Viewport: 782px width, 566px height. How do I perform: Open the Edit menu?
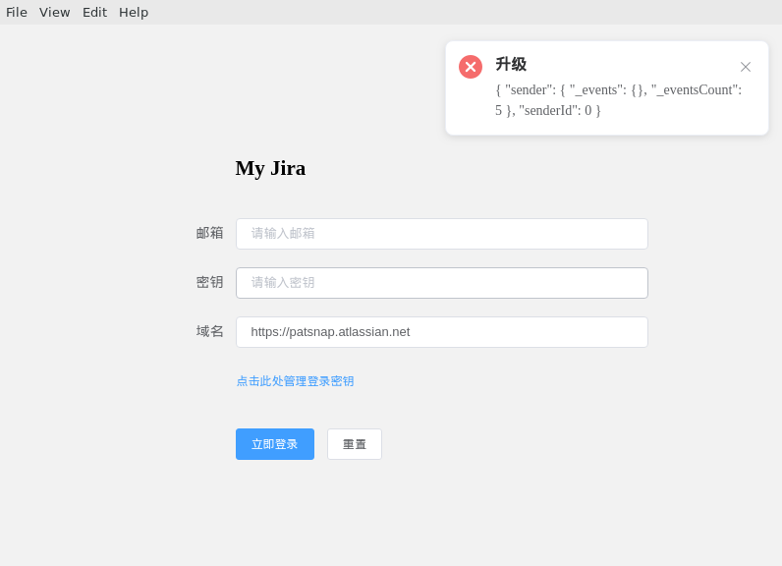pos(94,12)
